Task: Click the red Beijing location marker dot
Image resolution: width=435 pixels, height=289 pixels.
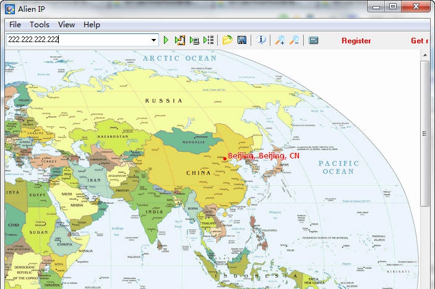Action: (x=225, y=158)
